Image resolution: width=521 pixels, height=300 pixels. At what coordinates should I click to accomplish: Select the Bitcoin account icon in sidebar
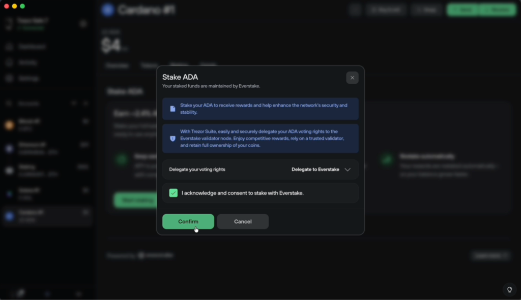pos(9,125)
